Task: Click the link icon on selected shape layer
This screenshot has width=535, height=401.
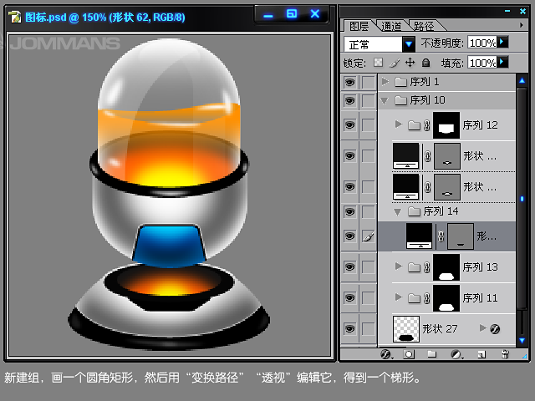Action: (x=441, y=236)
